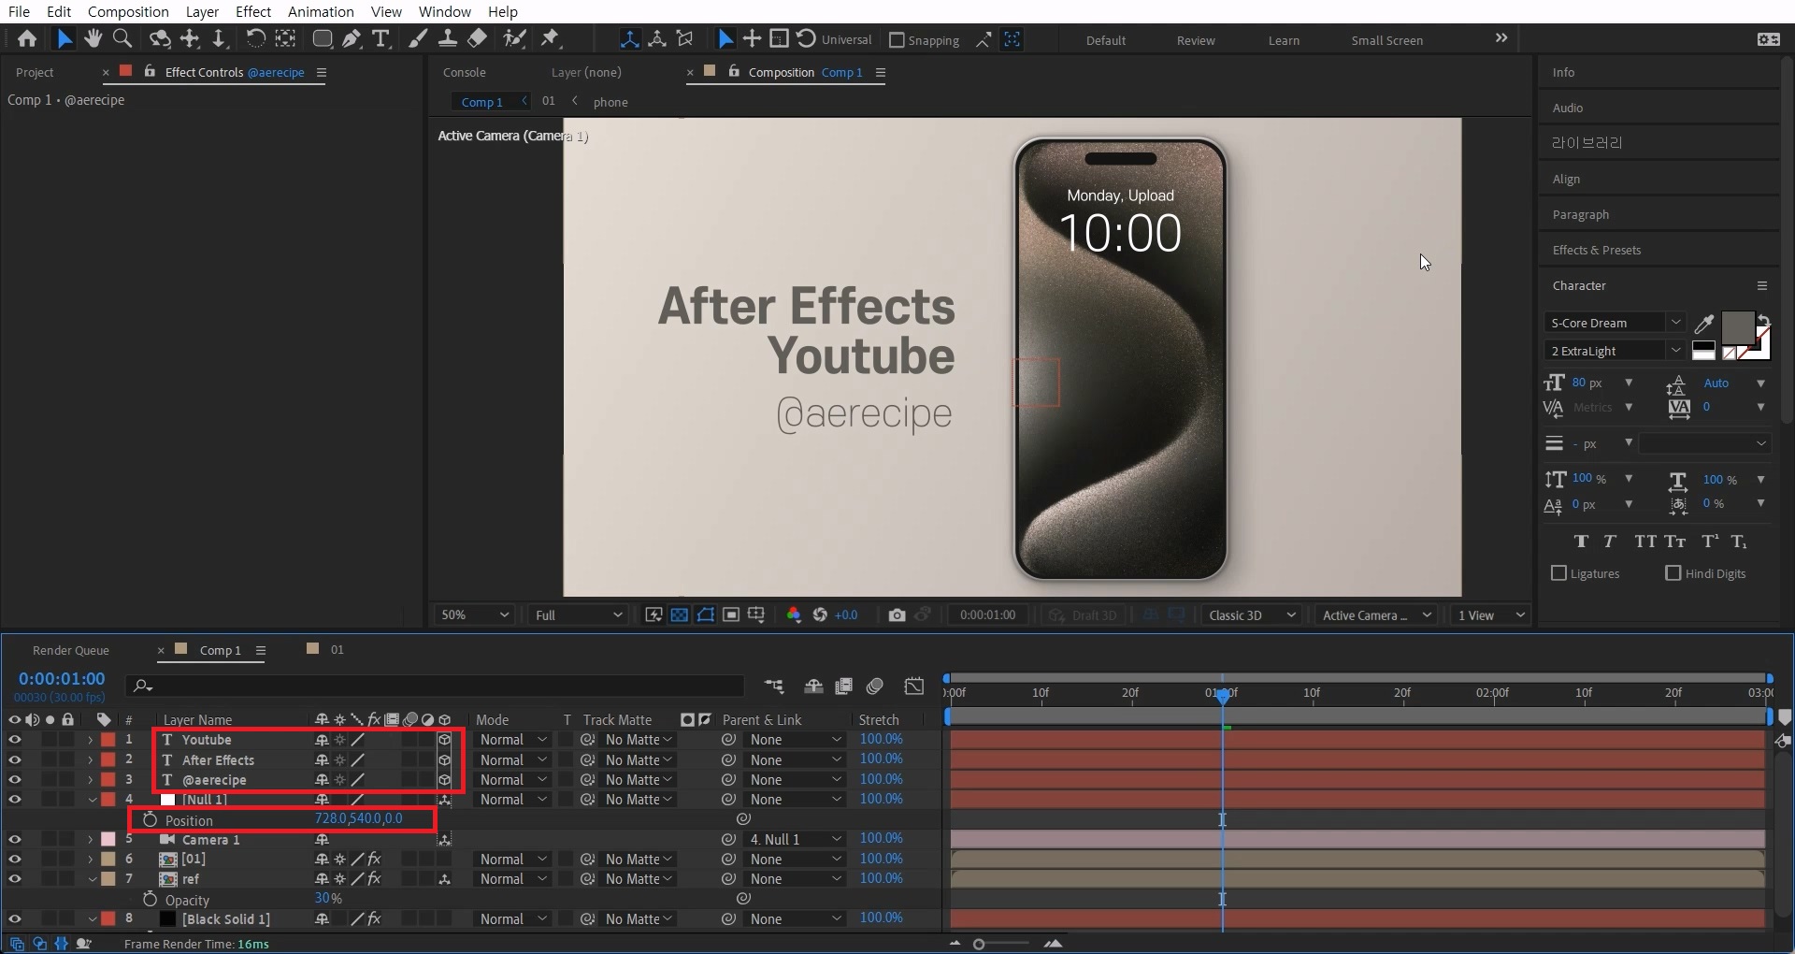This screenshot has width=1795, height=954.
Task: Hide the Youtube text layer
Action: pyautogui.click(x=15, y=740)
